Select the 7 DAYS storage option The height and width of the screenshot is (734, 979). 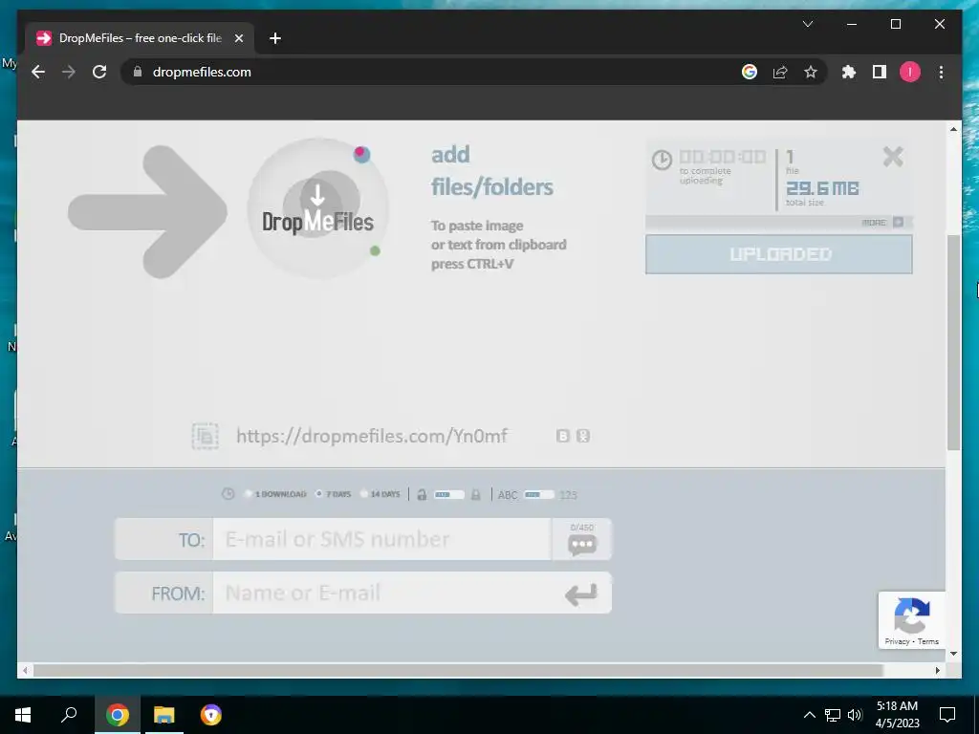pyautogui.click(x=334, y=494)
